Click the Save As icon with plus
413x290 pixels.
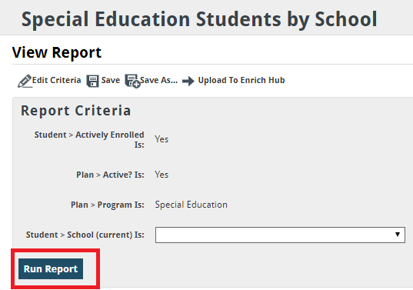[x=132, y=81]
